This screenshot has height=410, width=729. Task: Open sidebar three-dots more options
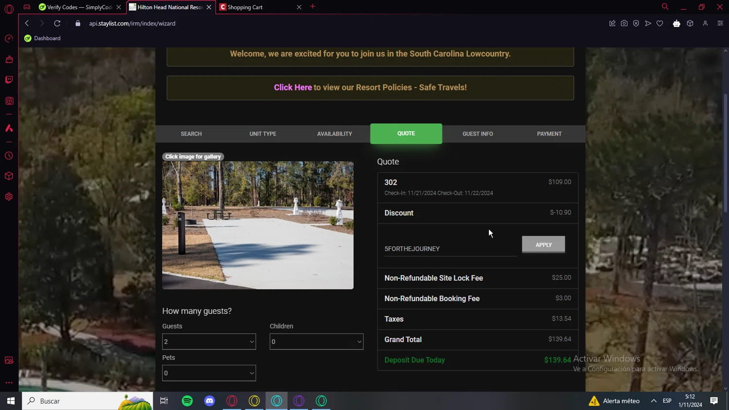click(x=9, y=383)
